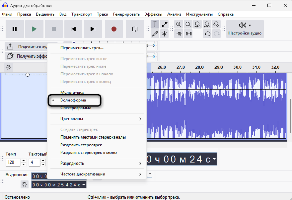
Task: Open the Треки menu
Action: point(102,14)
